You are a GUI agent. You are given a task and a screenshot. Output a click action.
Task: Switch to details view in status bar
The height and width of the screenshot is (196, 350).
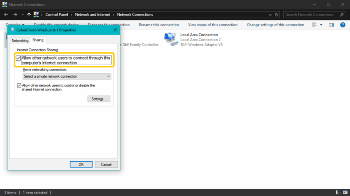(x=338, y=193)
